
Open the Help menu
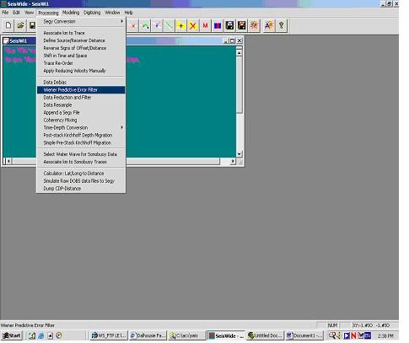(128, 13)
